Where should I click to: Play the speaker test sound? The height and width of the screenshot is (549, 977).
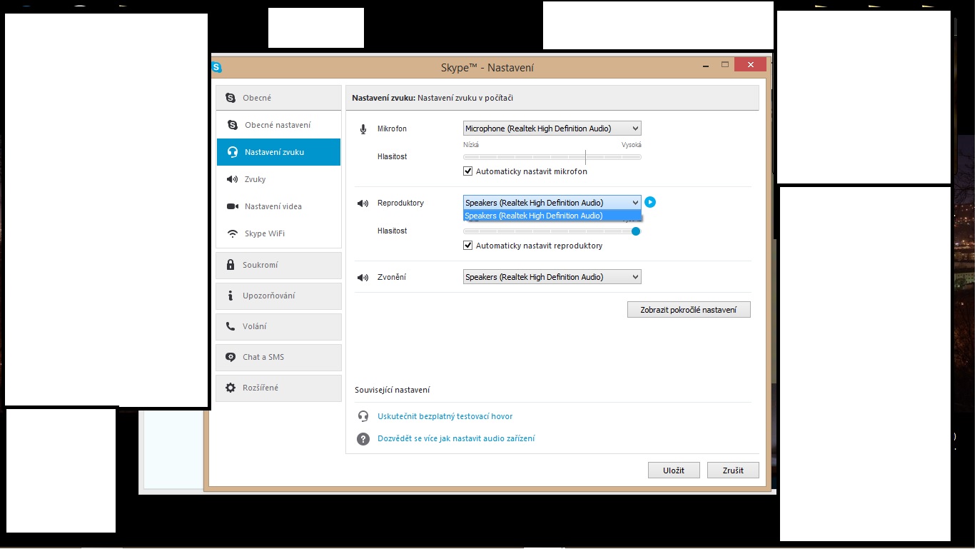(650, 202)
